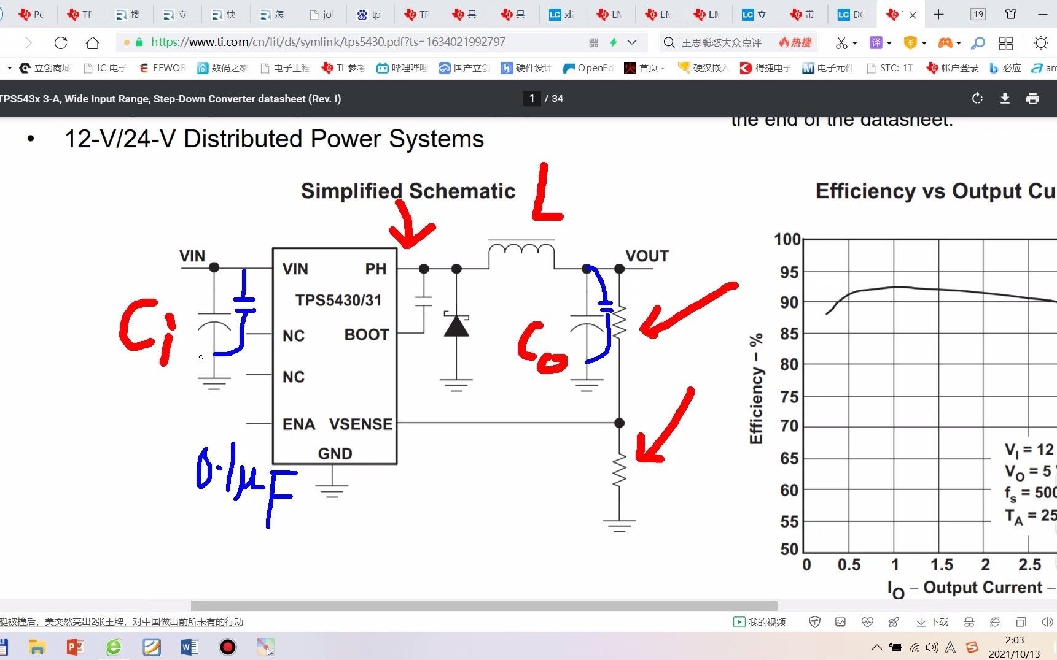The image size is (1057, 660).
Task: Toggle browser page sound mute icon
Action: pos(1047,622)
